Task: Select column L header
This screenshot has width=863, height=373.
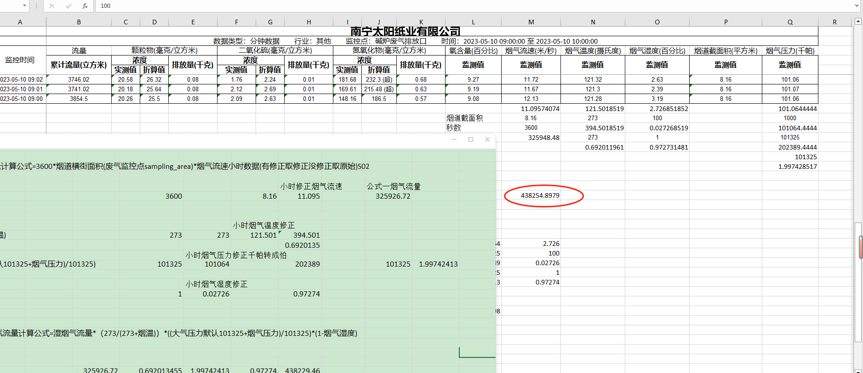Action: tap(474, 22)
